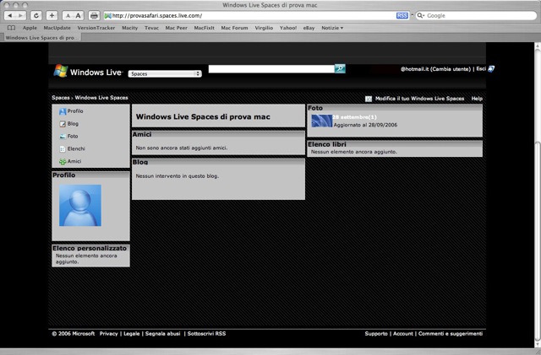Open the VersionTracker bookmark
Screen dimensions: 541x355
[x=96, y=28]
